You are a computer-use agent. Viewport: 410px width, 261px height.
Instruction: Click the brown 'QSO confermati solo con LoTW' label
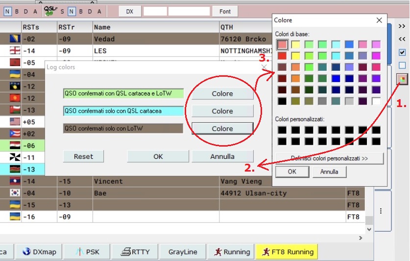[x=123, y=129]
